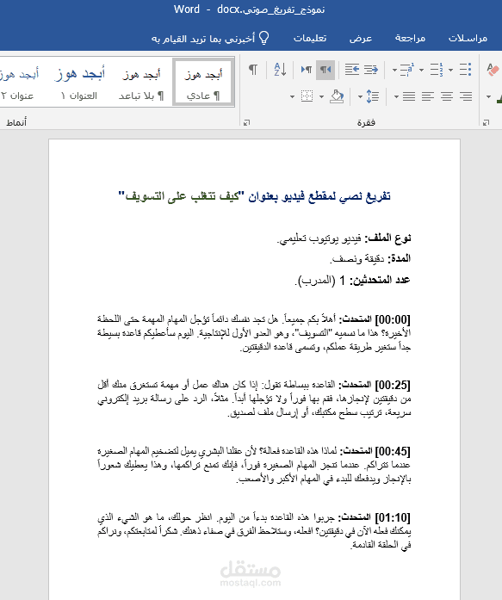Expand the multilevel list dropdown arrow
Image resolution: width=502 pixels, height=600 pixels.
click(x=394, y=70)
